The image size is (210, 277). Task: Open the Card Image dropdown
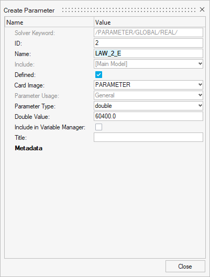point(148,85)
